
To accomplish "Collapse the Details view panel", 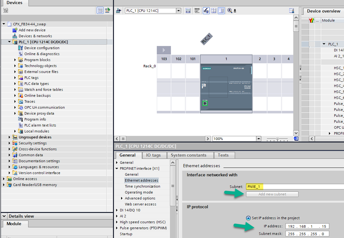I will coord(4,216).
